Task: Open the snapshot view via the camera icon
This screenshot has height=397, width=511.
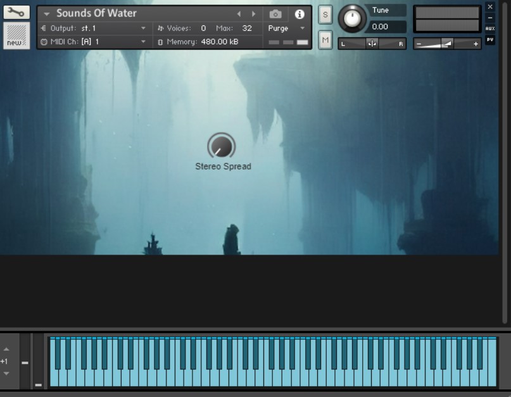Action: tap(275, 14)
